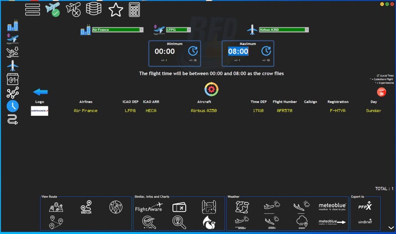Click the plane with green checkmark icon
The width and height of the screenshot is (396, 234).
click(53, 10)
